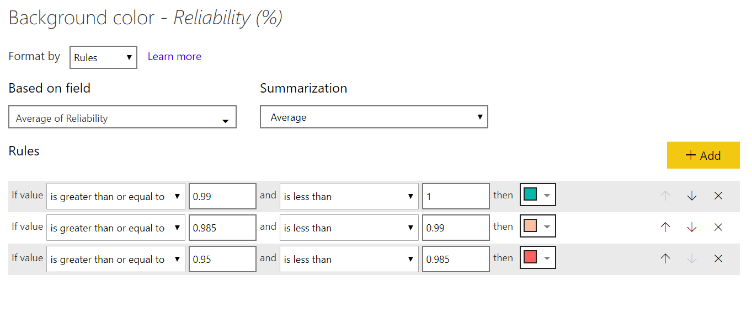
Task: Click the Add rule button
Action: (703, 155)
